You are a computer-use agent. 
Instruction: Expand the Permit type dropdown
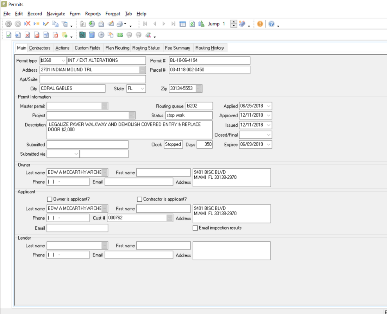click(x=63, y=60)
